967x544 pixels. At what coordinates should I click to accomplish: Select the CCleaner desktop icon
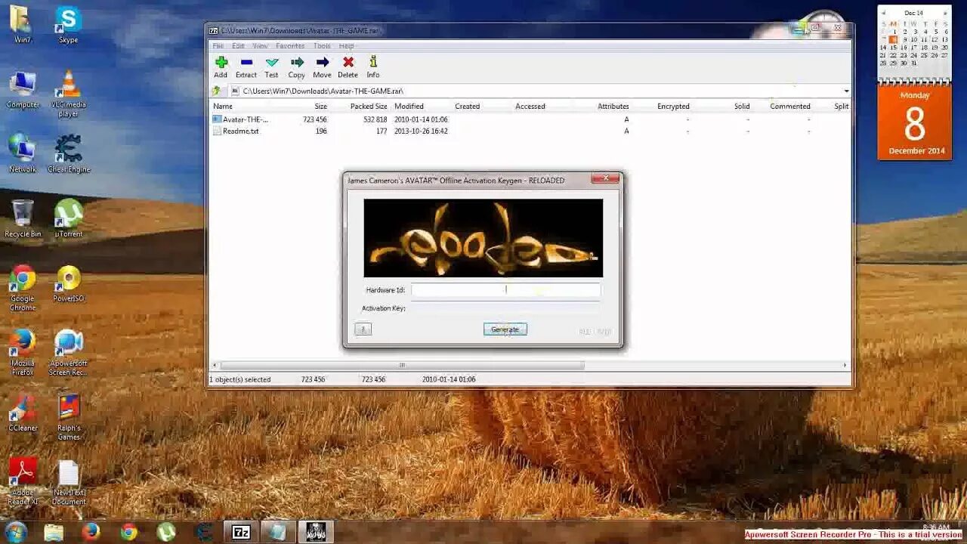pyautogui.click(x=23, y=413)
